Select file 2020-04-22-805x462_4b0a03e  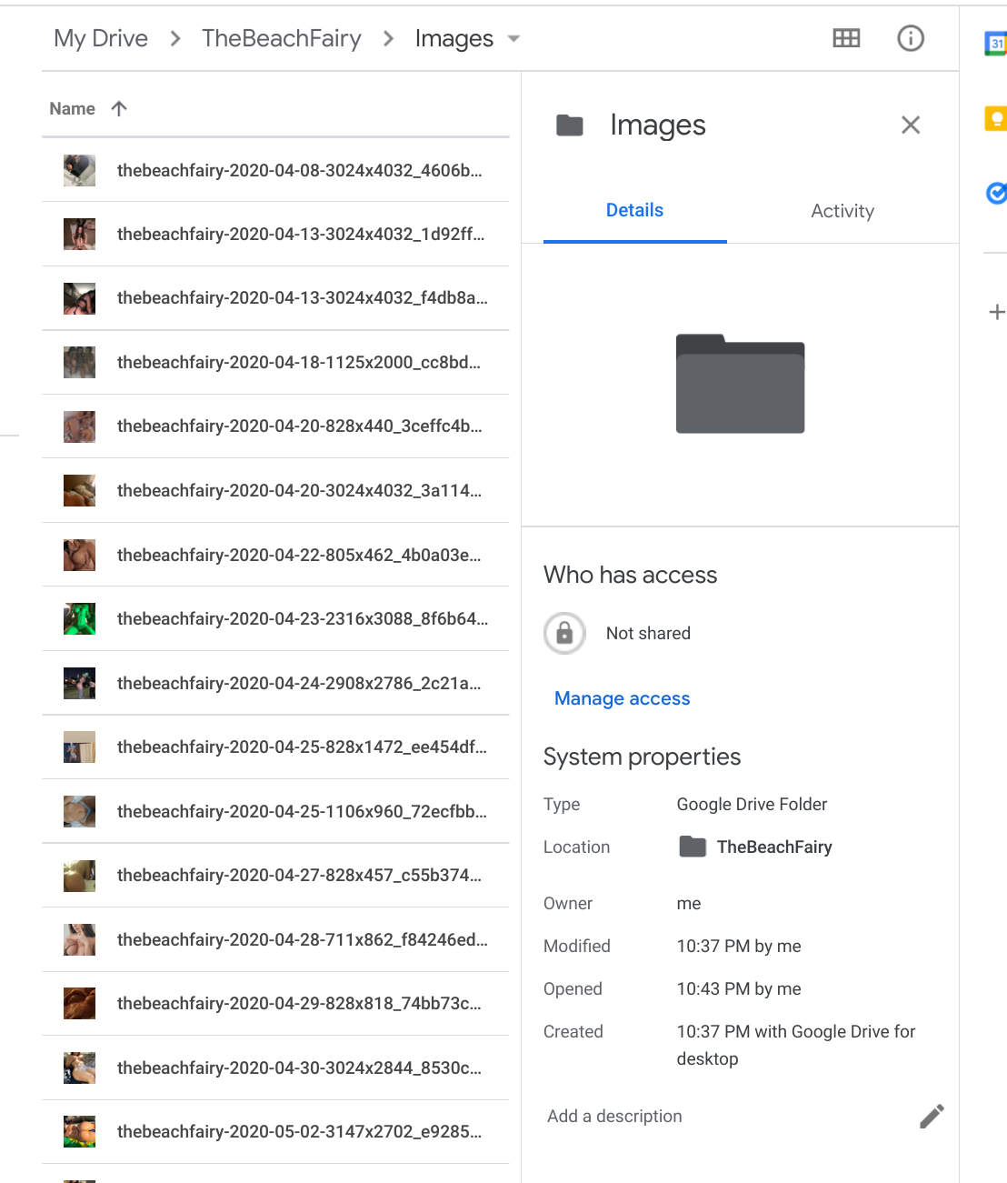click(x=275, y=555)
